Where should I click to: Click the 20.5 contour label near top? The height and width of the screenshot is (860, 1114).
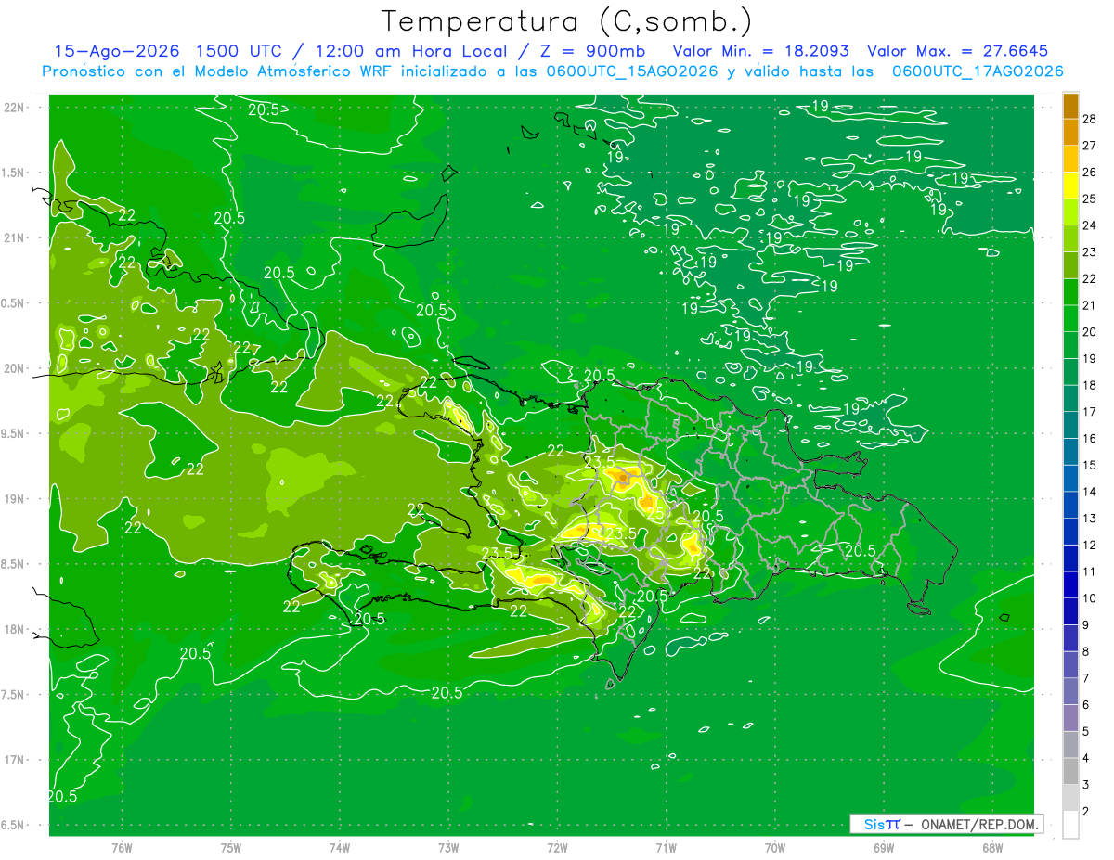click(x=264, y=109)
